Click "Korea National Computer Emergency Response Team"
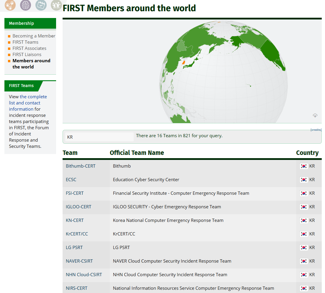Image resolution: width=325 pixels, height=293 pixels. (x=168, y=220)
